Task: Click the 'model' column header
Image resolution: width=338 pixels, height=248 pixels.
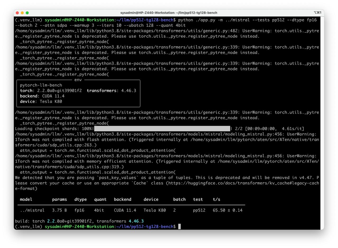Action: 26,199
